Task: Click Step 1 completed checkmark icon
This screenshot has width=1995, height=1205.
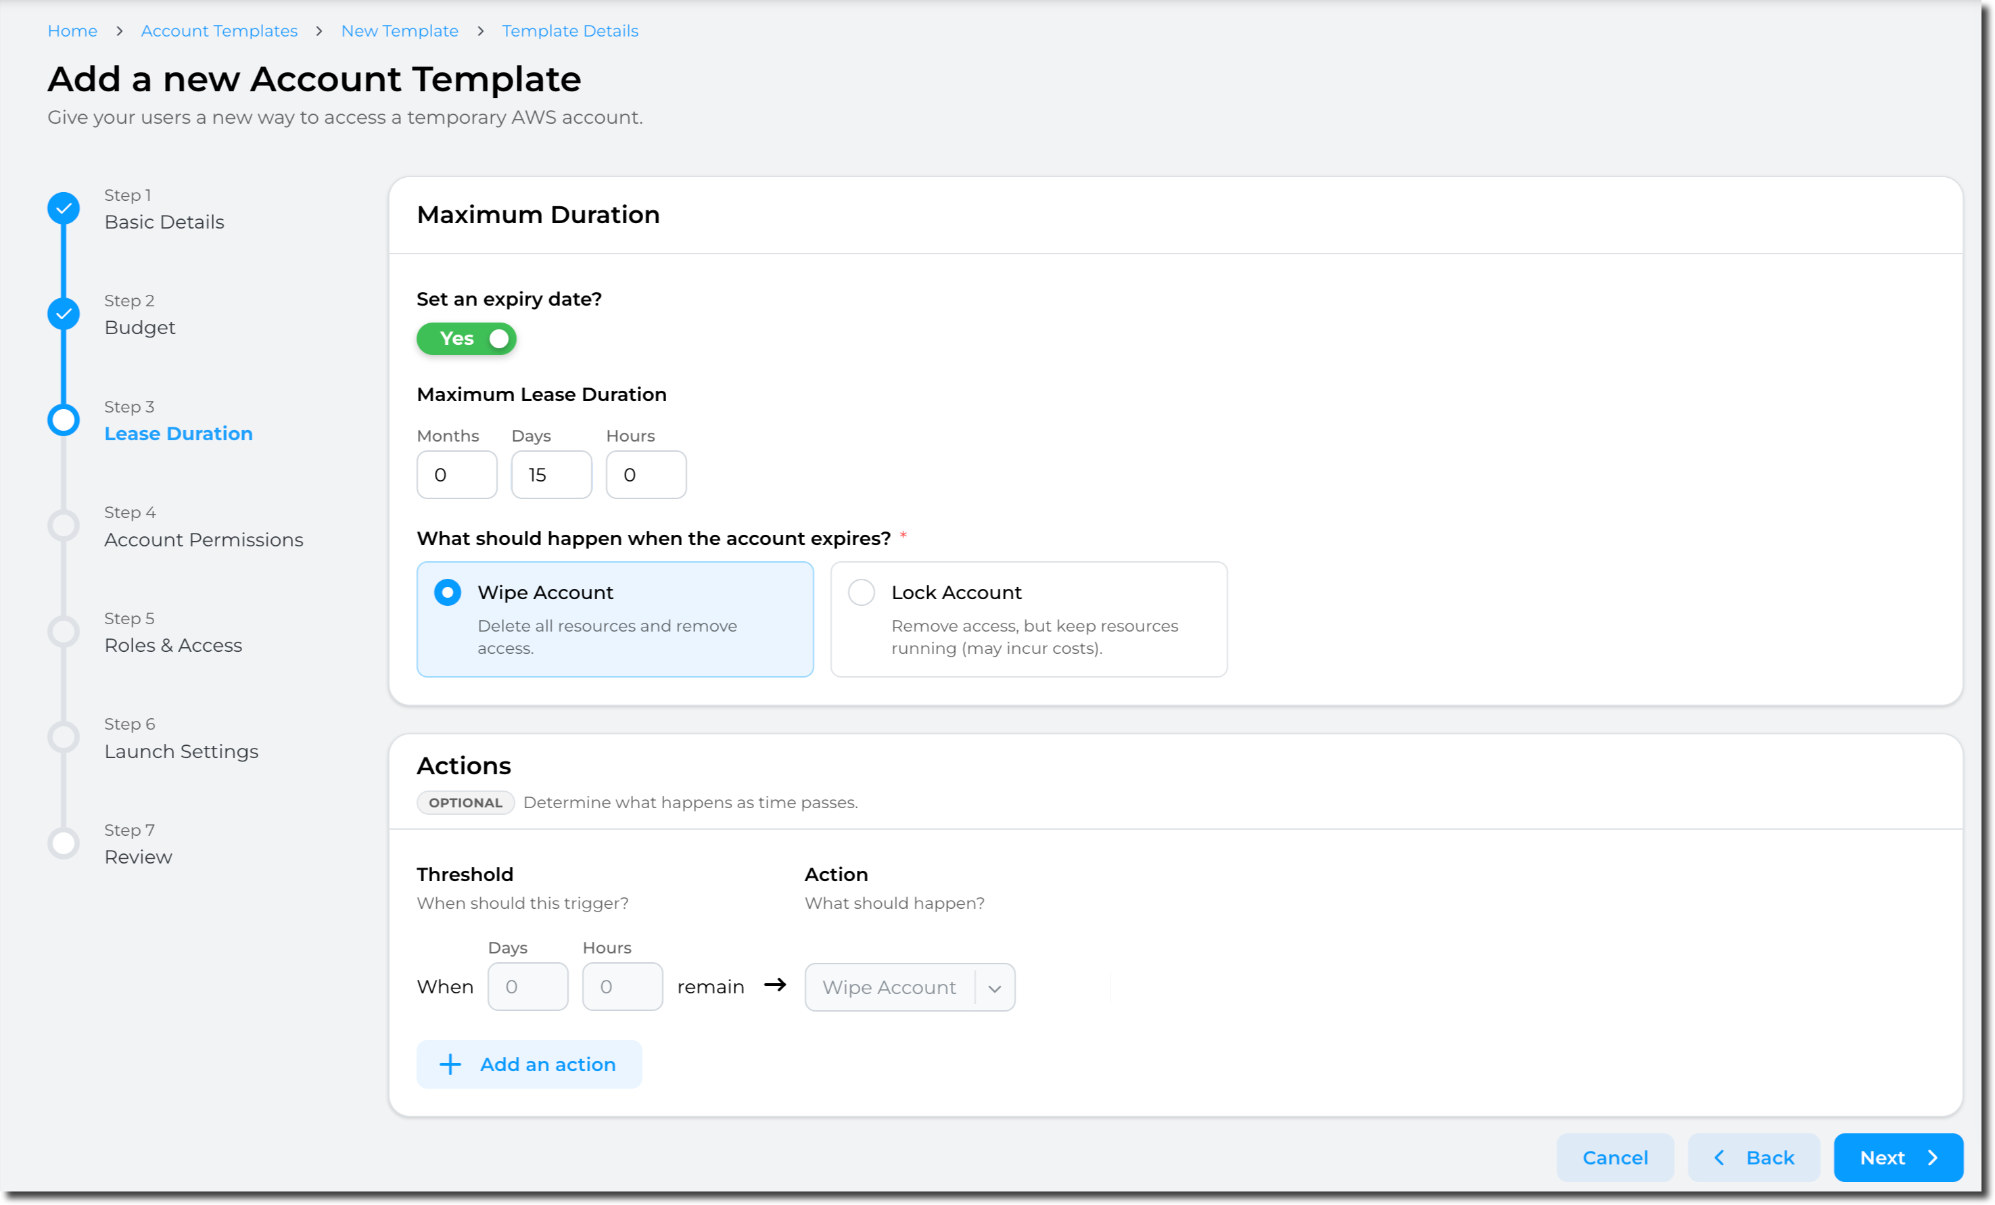Action: 63,208
